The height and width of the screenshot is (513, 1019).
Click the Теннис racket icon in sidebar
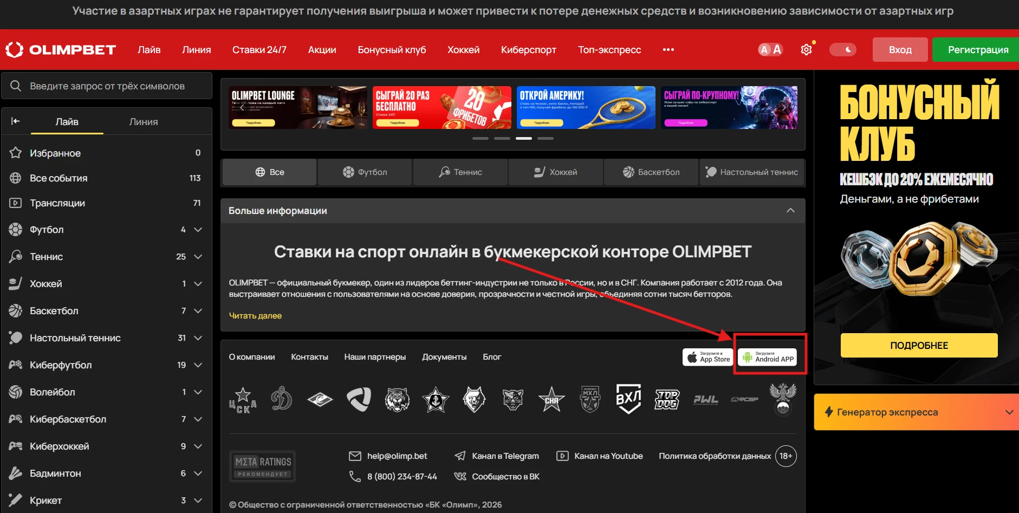[x=16, y=257]
